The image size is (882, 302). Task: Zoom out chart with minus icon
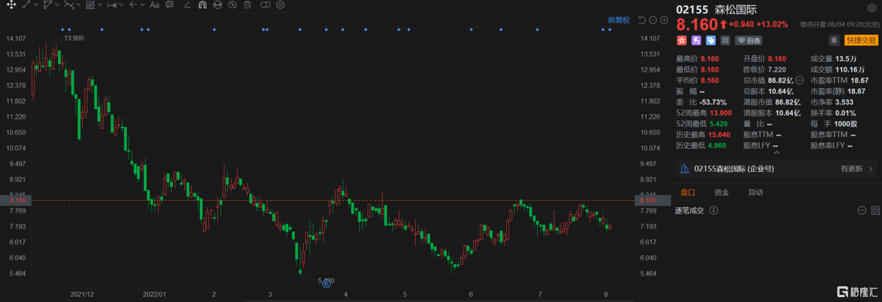click(653, 20)
